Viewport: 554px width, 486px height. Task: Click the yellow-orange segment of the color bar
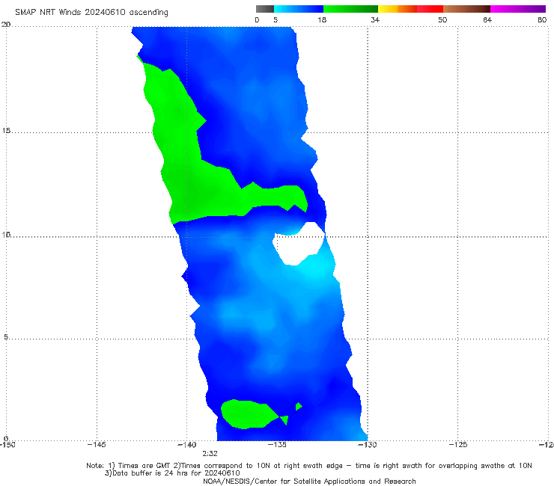tap(398, 9)
